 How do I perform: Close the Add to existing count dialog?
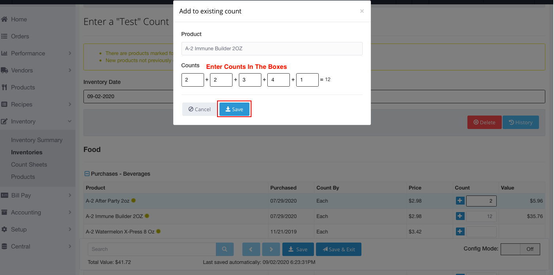361,11
